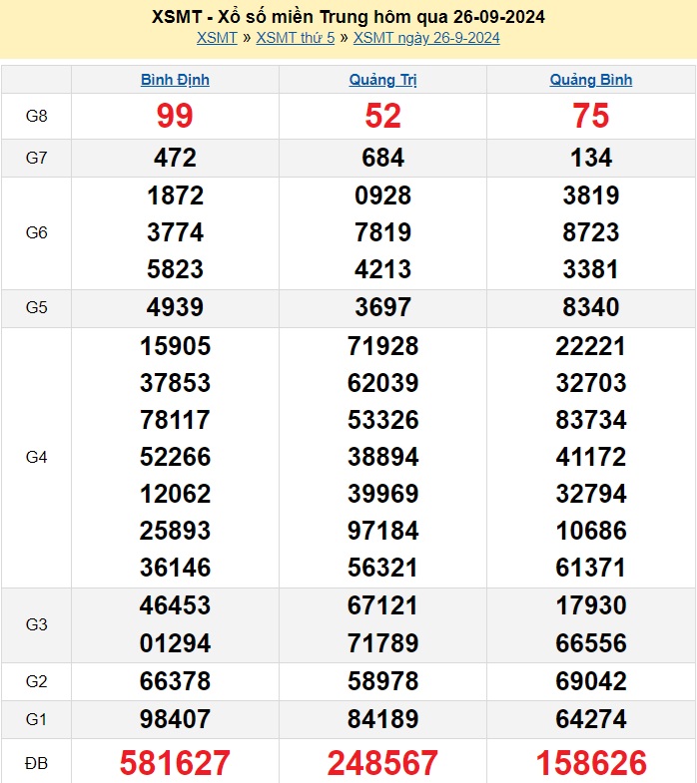Viewport: 697px width, 783px height.
Task: Open the XSMT breadcrumb link
Action: (x=217, y=38)
